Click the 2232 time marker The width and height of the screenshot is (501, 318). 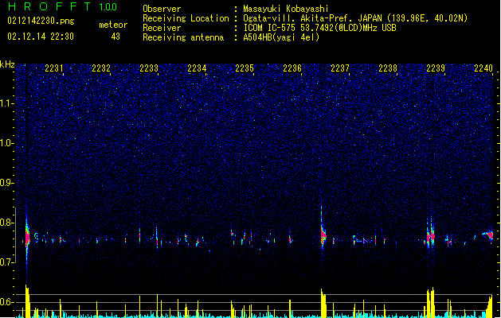coord(101,68)
